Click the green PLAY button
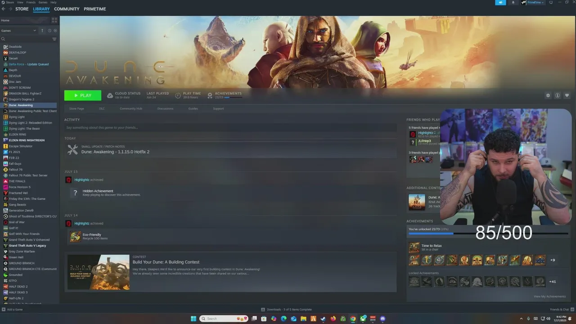The image size is (576, 324). pyautogui.click(x=83, y=95)
